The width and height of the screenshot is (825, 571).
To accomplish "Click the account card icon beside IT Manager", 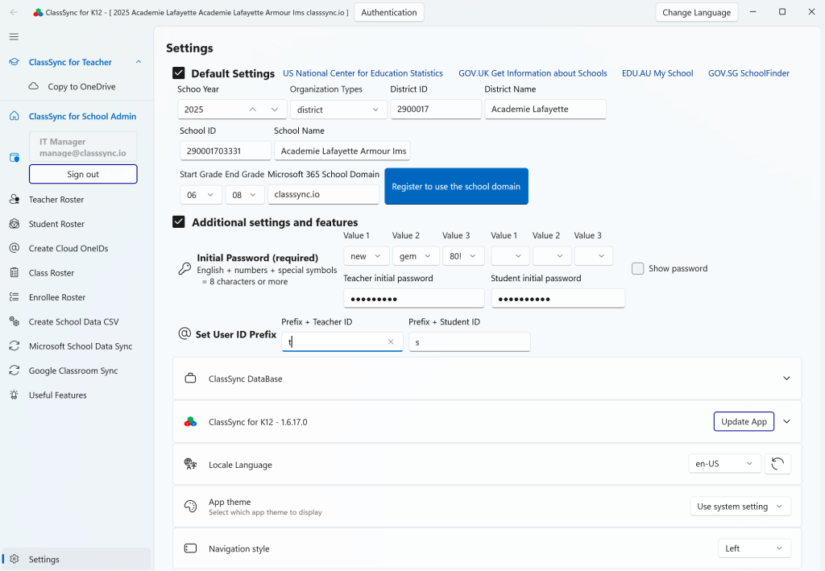I will (15, 157).
